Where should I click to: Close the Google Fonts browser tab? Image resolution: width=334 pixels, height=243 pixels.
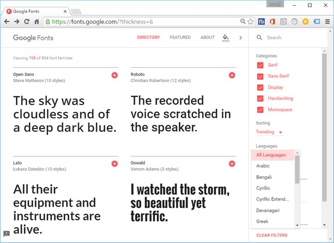(x=65, y=11)
